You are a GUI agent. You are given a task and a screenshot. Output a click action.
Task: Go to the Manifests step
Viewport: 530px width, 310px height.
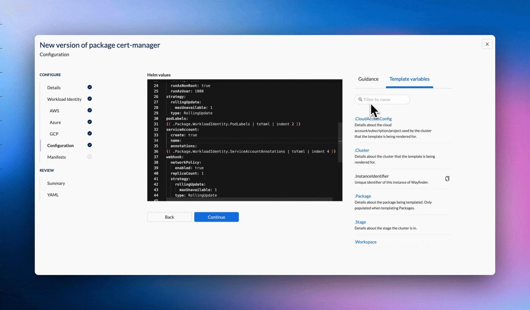(56, 157)
